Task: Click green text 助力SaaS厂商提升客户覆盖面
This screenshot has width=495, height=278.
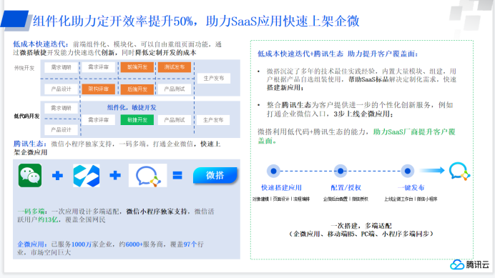Action: [357, 136]
